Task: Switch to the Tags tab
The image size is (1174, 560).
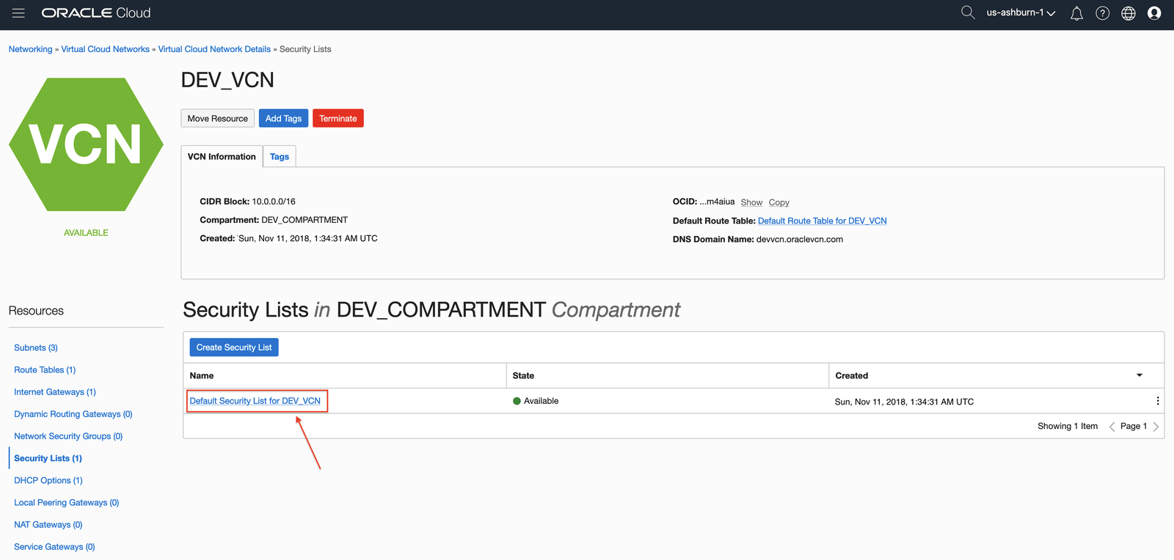Action: 280,157
